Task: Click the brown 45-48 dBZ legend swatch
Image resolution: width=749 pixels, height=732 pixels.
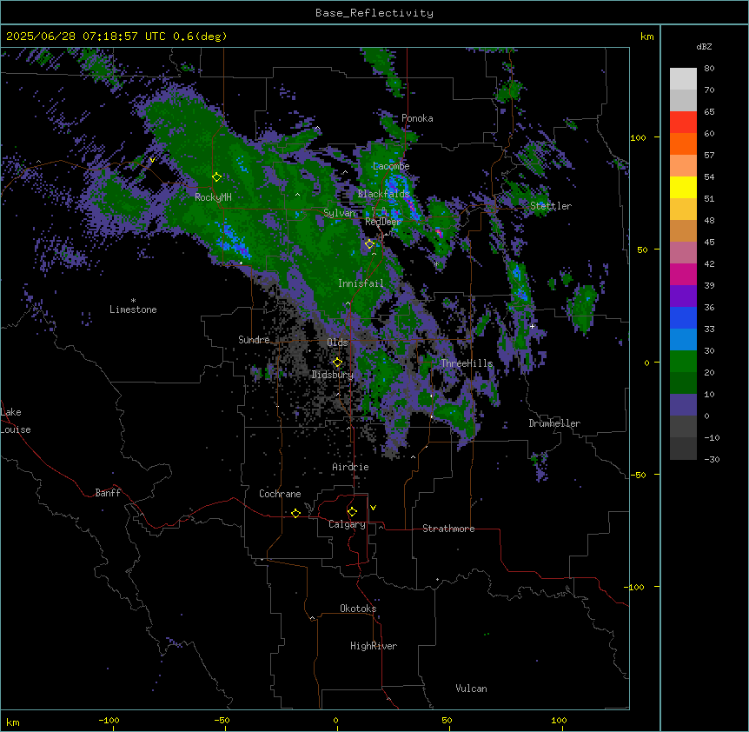Action: pyautogui.click(x=683, y=230)
